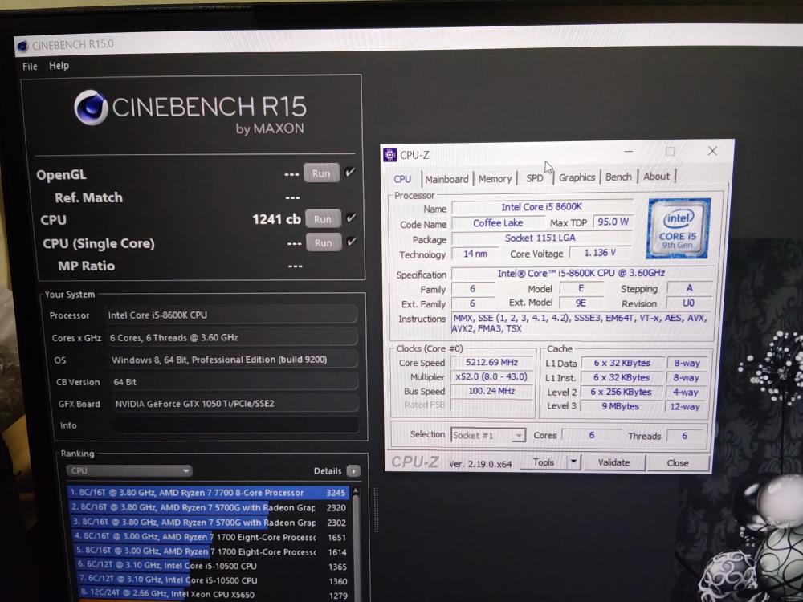Click the Close button in CPU-Z
Viewport: 803px width, 602px height.
(x=678, y=463)
